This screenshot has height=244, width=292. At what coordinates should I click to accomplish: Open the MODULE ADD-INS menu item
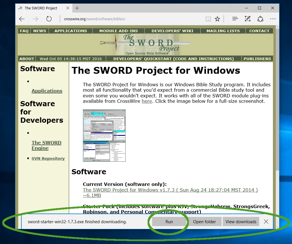pos(119,31)
